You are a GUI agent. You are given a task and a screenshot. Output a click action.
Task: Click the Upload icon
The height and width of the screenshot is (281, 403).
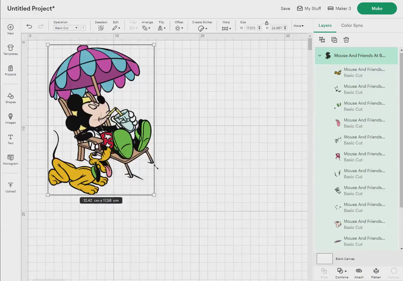(10, 187)
